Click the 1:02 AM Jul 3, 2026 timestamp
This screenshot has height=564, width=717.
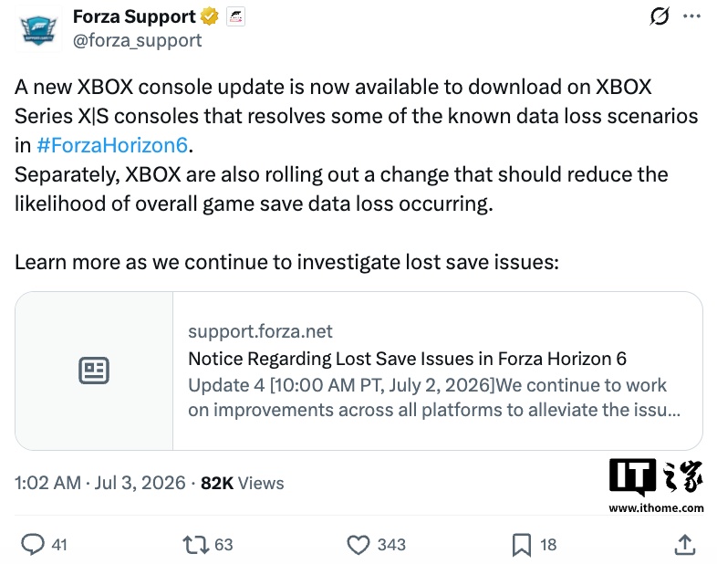tap(100, 483)
